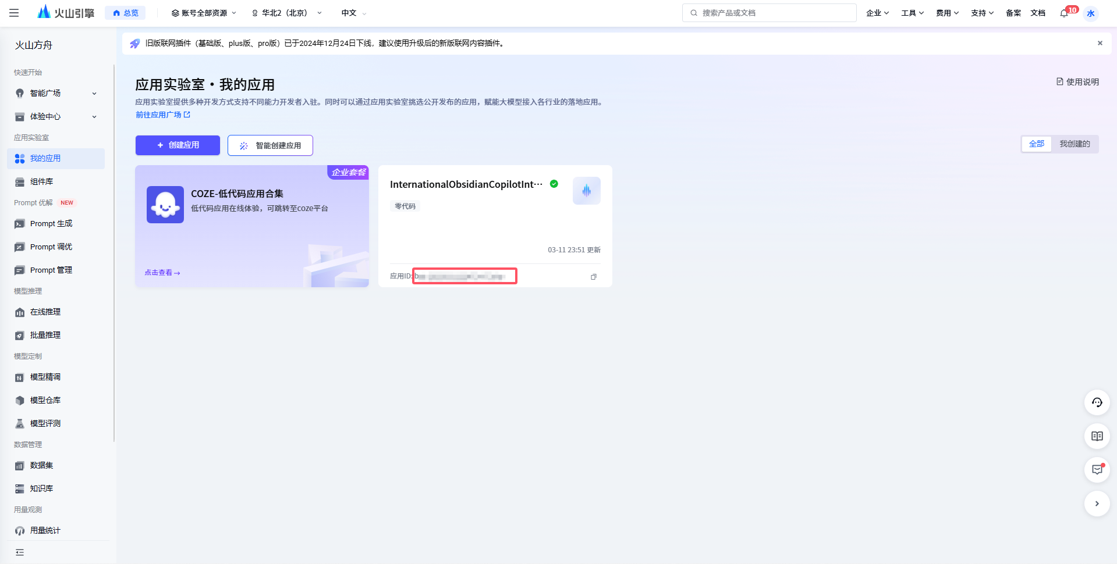This screenshot has width=1117, height=564.
Task: Open the 使用说明 link
Action: tap(1077, 82)
